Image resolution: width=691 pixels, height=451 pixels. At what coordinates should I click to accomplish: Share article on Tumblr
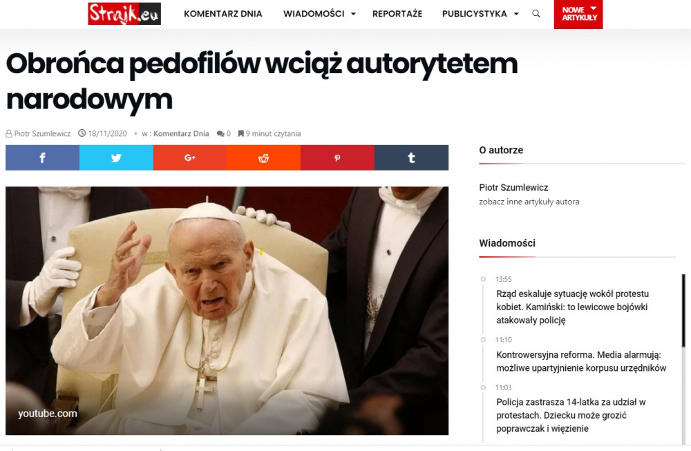point(411,157)
